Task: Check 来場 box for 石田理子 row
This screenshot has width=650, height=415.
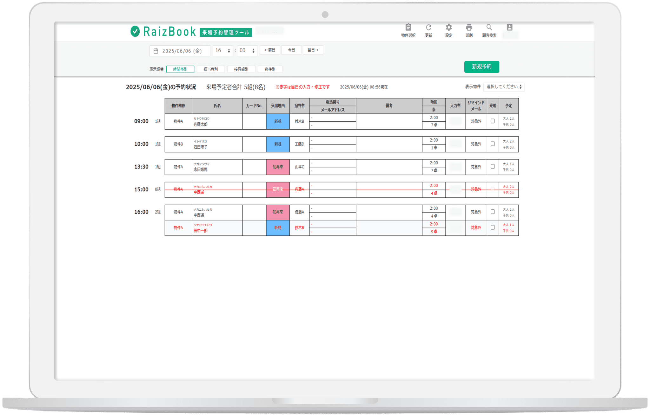Action: [493, 144]
